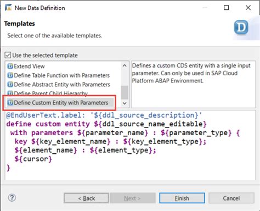Screen dimensions: 260x211
Task: Click the help question mark icon
Action: pyautogui.click(x=12, y=198)
